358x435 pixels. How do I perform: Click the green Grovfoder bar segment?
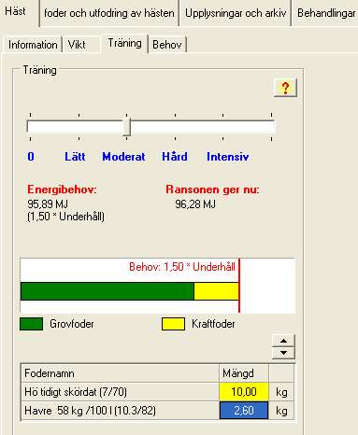pyautogui.click(x=107, y=291)
